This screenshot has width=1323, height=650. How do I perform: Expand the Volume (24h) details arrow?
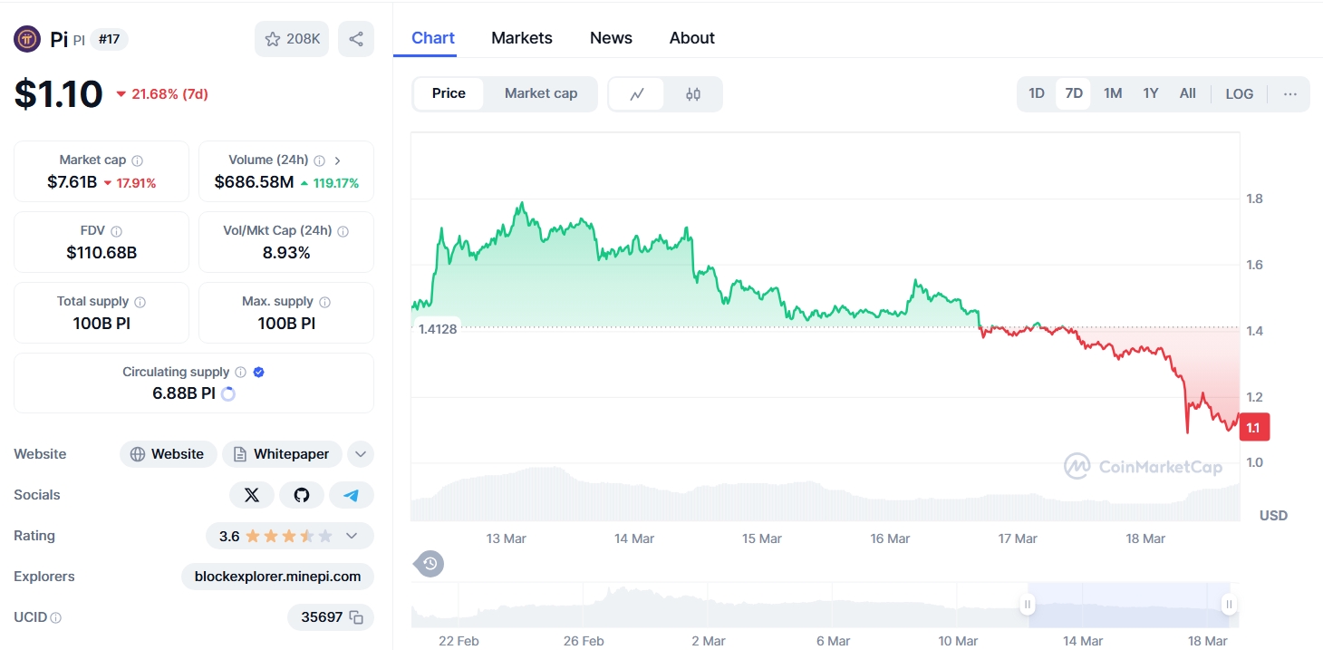pos(338,160)
